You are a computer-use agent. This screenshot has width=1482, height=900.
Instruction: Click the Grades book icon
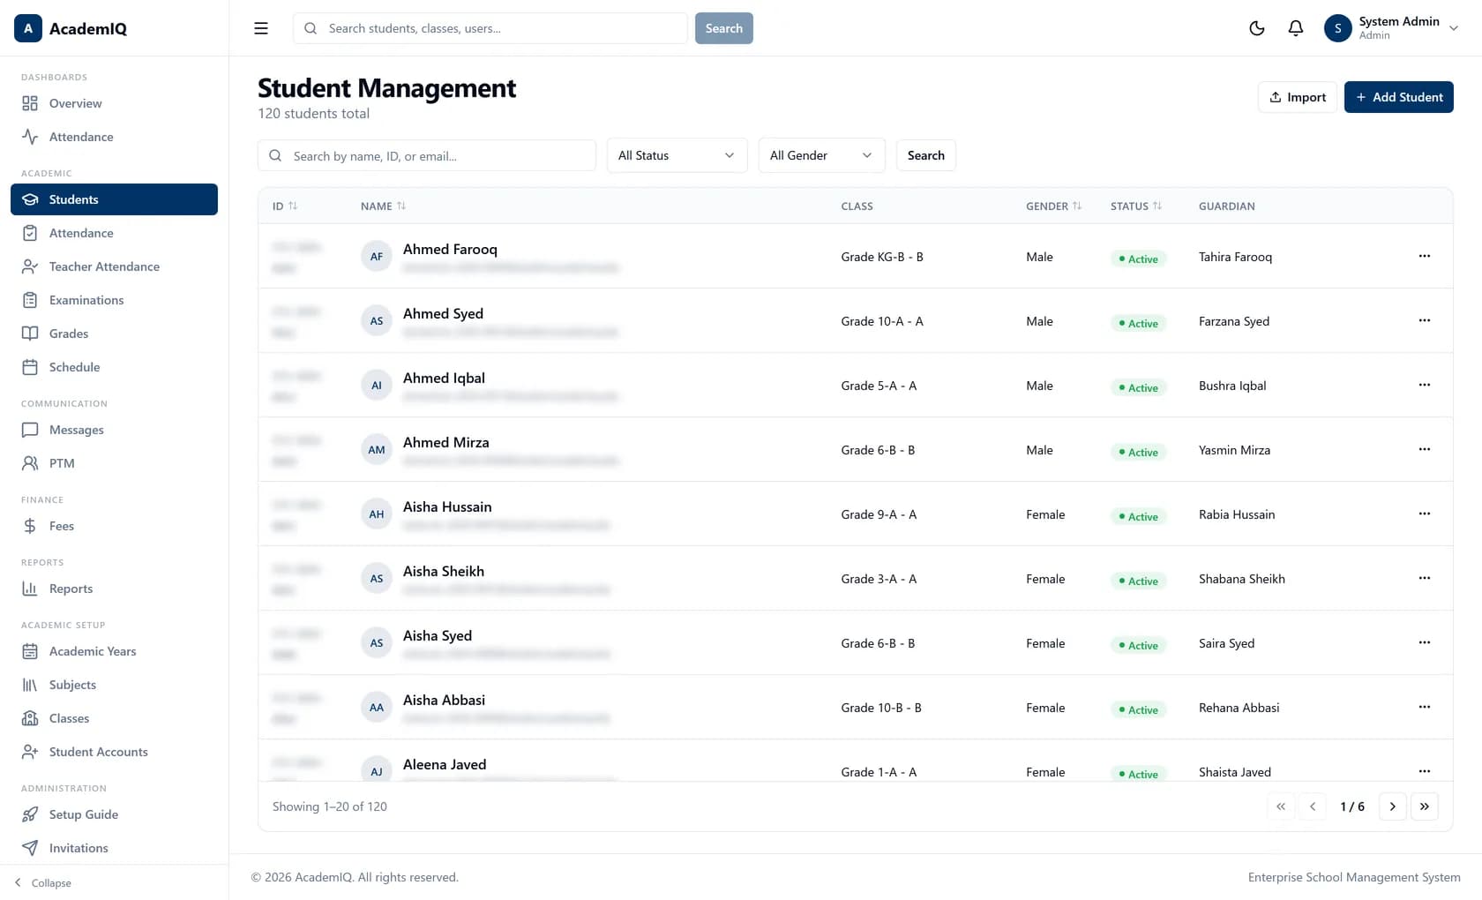(30, 334)
